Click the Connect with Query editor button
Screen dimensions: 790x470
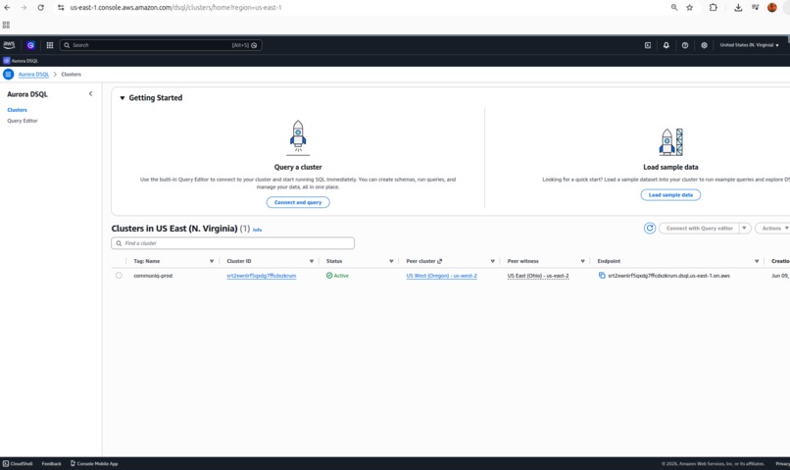699,229
